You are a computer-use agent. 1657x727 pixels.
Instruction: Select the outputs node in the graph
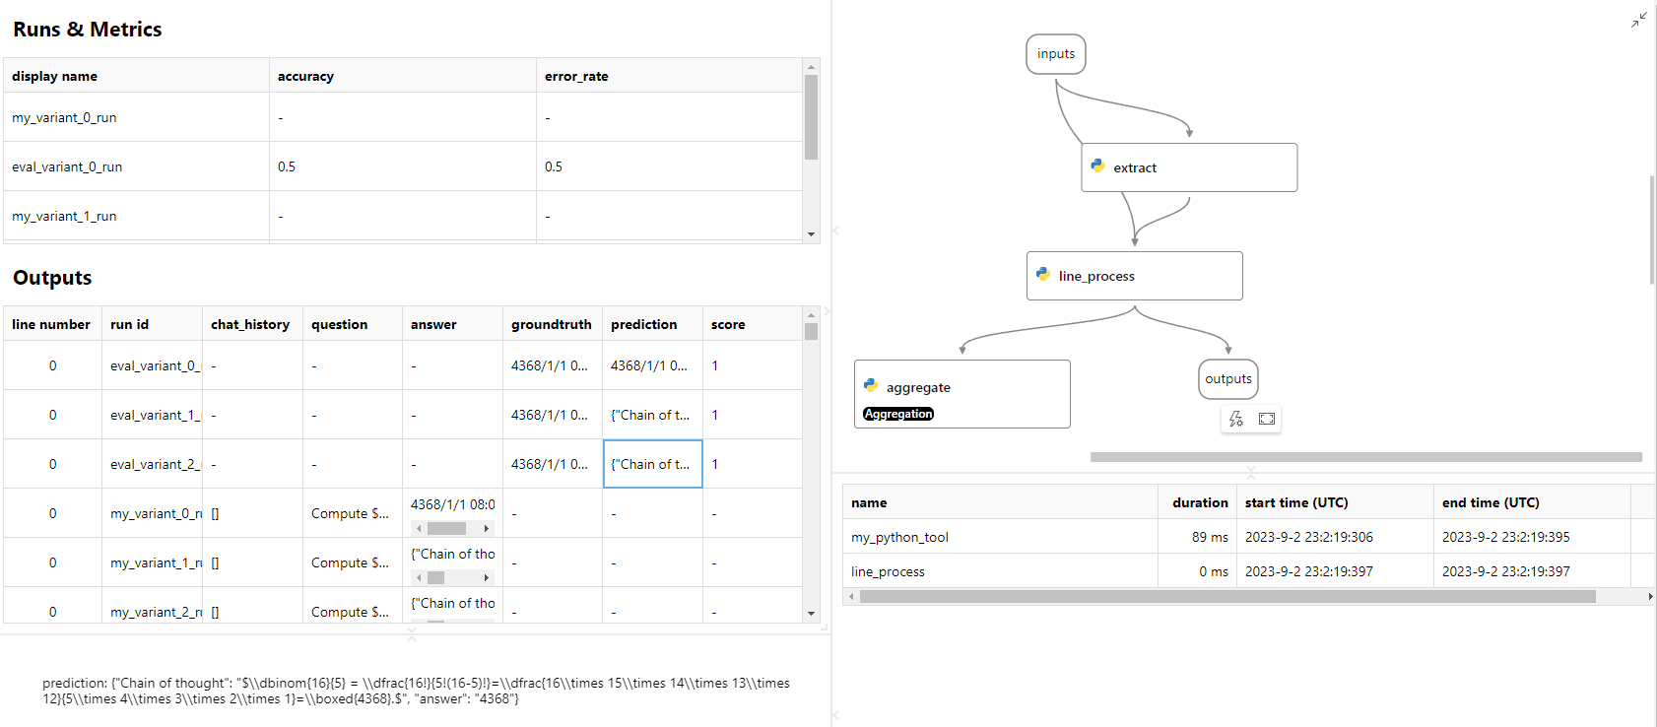(x=1227, y=379)
